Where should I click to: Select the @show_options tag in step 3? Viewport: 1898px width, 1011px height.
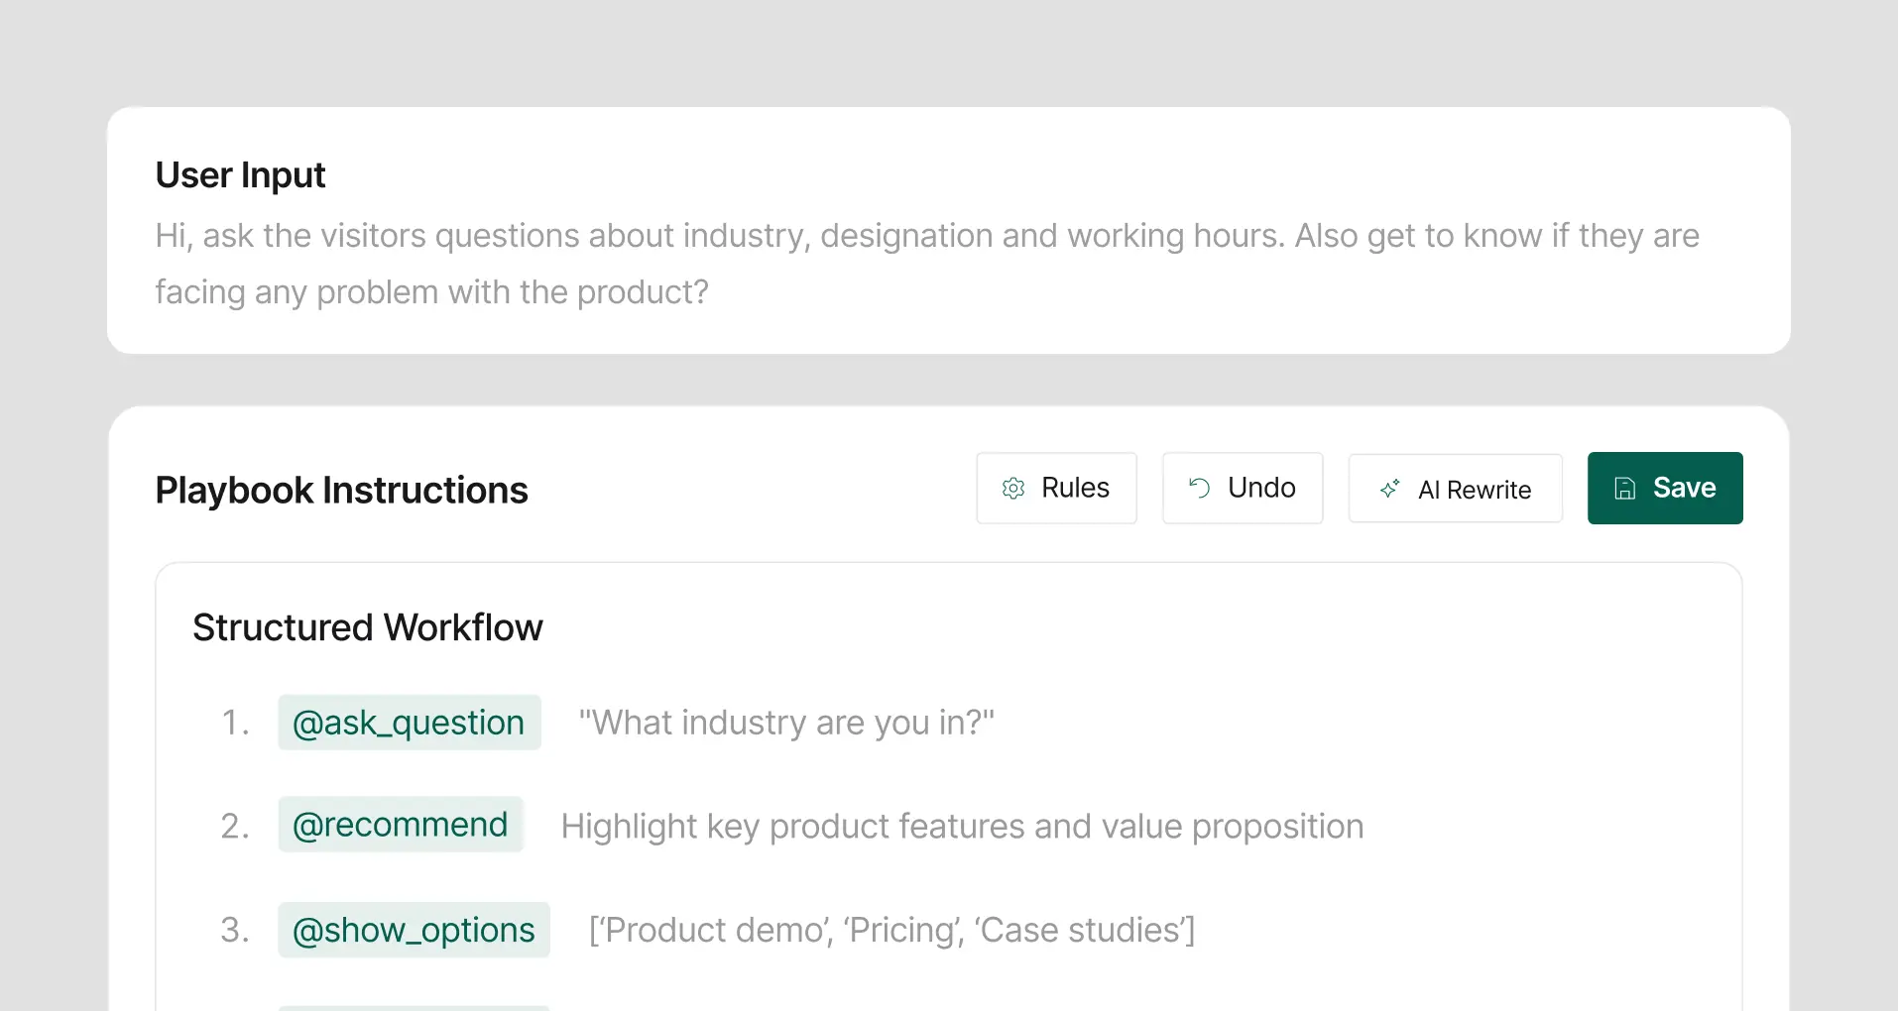point(414,930)
